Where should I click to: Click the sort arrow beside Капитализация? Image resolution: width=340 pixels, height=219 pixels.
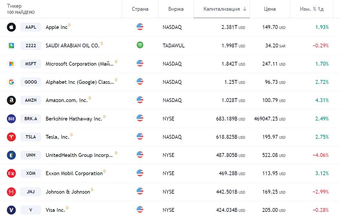tap(244, 9)
